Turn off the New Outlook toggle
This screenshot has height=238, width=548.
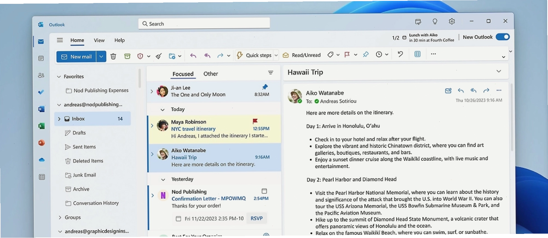pyautogui.click(x=503, y=37)
